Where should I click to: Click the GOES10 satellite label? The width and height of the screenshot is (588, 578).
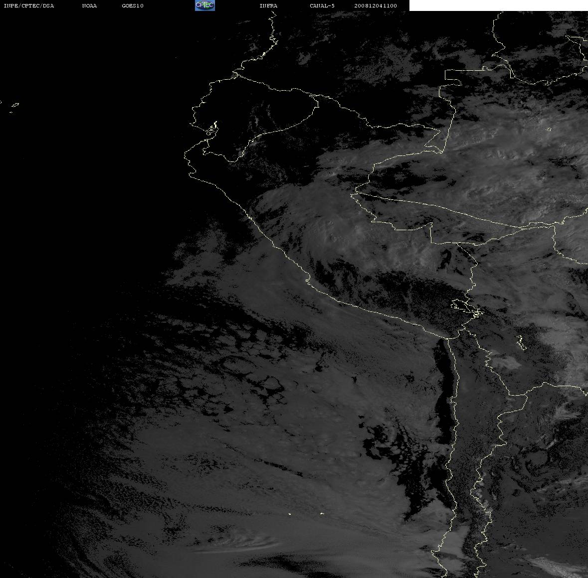pos(133,5)
